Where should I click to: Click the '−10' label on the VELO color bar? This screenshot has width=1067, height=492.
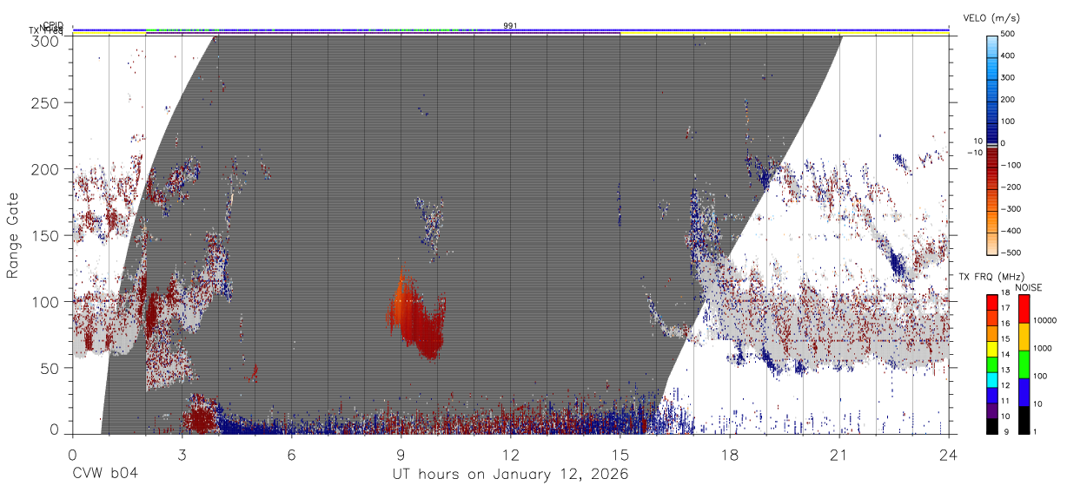click(977, 154)
